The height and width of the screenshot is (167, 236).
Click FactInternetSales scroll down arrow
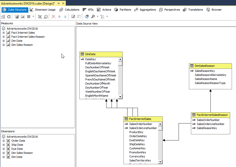(160, 162)
